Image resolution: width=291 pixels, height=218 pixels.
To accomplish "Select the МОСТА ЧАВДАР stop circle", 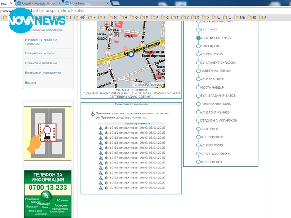I will (x=198, y=88).
